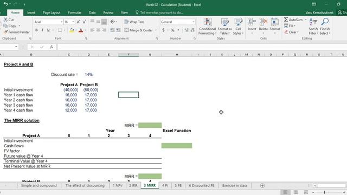The image size is (347, 195).
Task: Open Find & Select menu
Action: click(x=325, y=27)
